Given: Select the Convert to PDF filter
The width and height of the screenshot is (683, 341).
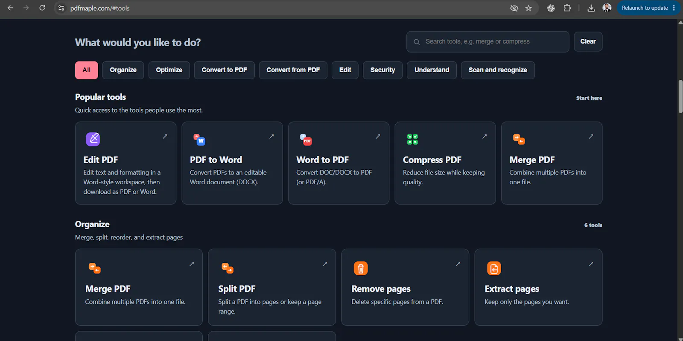Looking at the screenshot, I should (224, 70).
